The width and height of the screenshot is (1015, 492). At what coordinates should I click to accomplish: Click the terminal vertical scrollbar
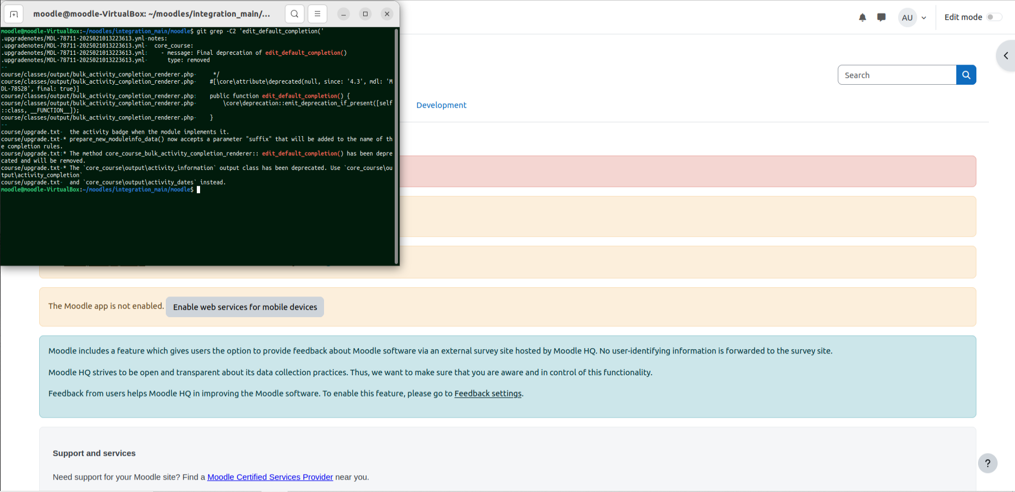(x=396, y=146)
